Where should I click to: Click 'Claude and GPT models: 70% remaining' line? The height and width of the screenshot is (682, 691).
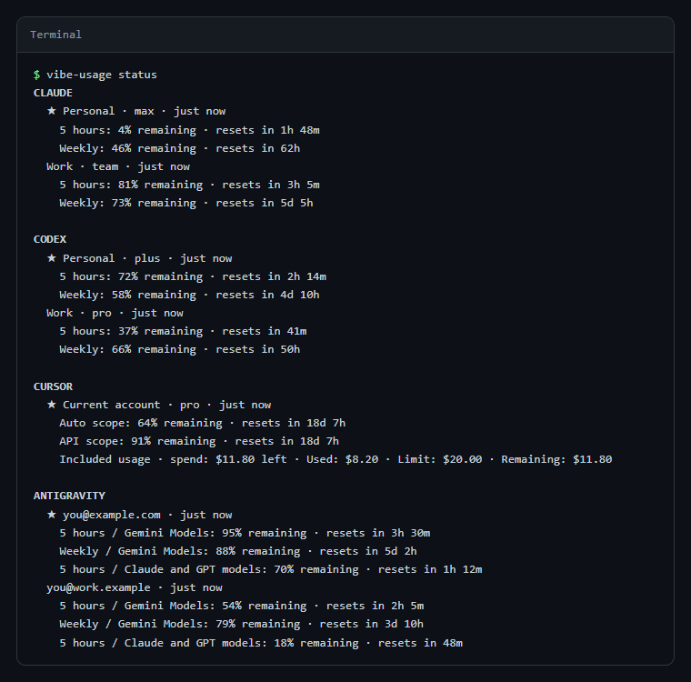tap(271, 569)
